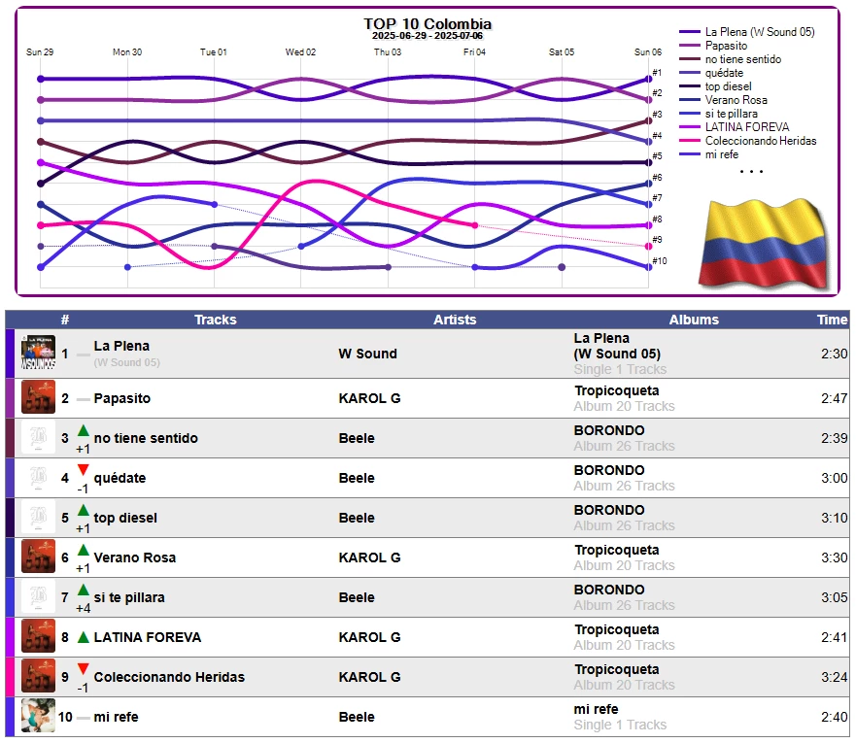Click si te pillara track title
The height and width of the screenshot is (743, 856).
pos(129,597)
